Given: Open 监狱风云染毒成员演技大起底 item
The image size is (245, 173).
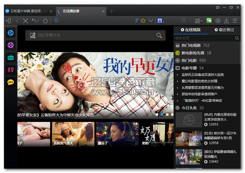Looking at the screenshot, I should pyautogui.click(x=203, y=75).
